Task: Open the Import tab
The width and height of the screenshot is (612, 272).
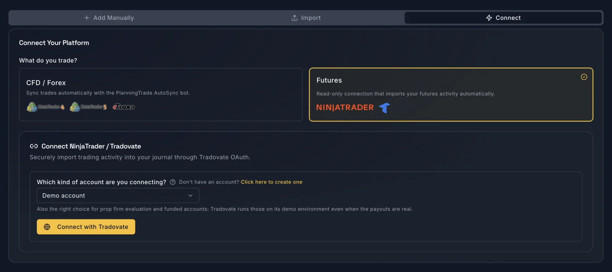Action: (x=306, y=18)
